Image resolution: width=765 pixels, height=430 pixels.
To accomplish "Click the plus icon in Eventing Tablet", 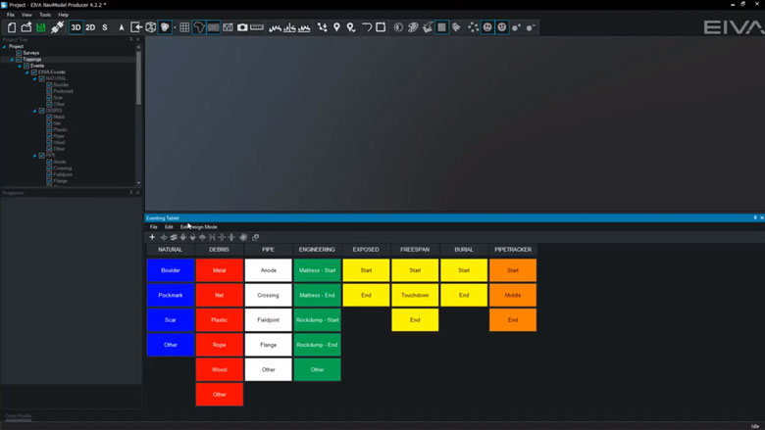I will point(151,237).
